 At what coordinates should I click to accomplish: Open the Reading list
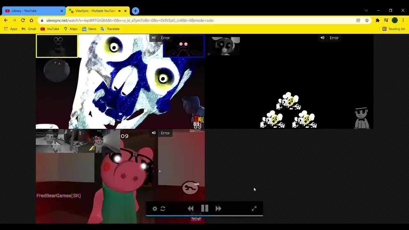pos(394,29)
